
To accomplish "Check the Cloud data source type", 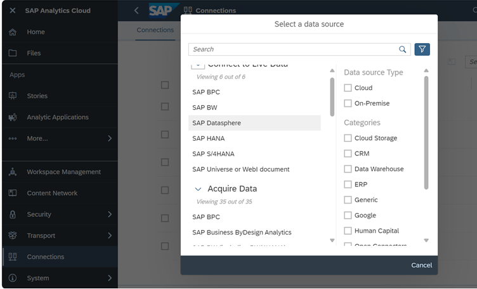I will pos(348,88).
